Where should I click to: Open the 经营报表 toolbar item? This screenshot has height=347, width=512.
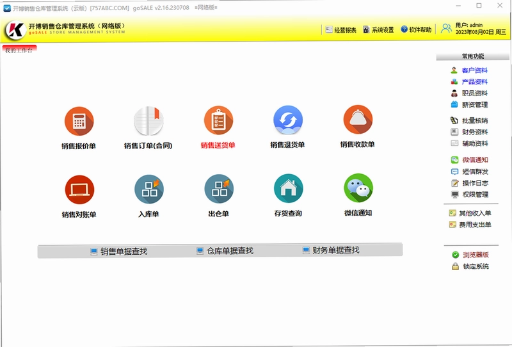click(x=340, y=29)
